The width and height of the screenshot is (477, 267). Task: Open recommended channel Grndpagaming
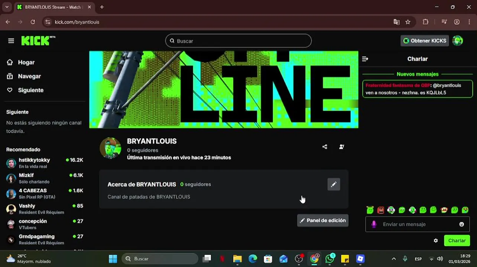pos(45,239)
